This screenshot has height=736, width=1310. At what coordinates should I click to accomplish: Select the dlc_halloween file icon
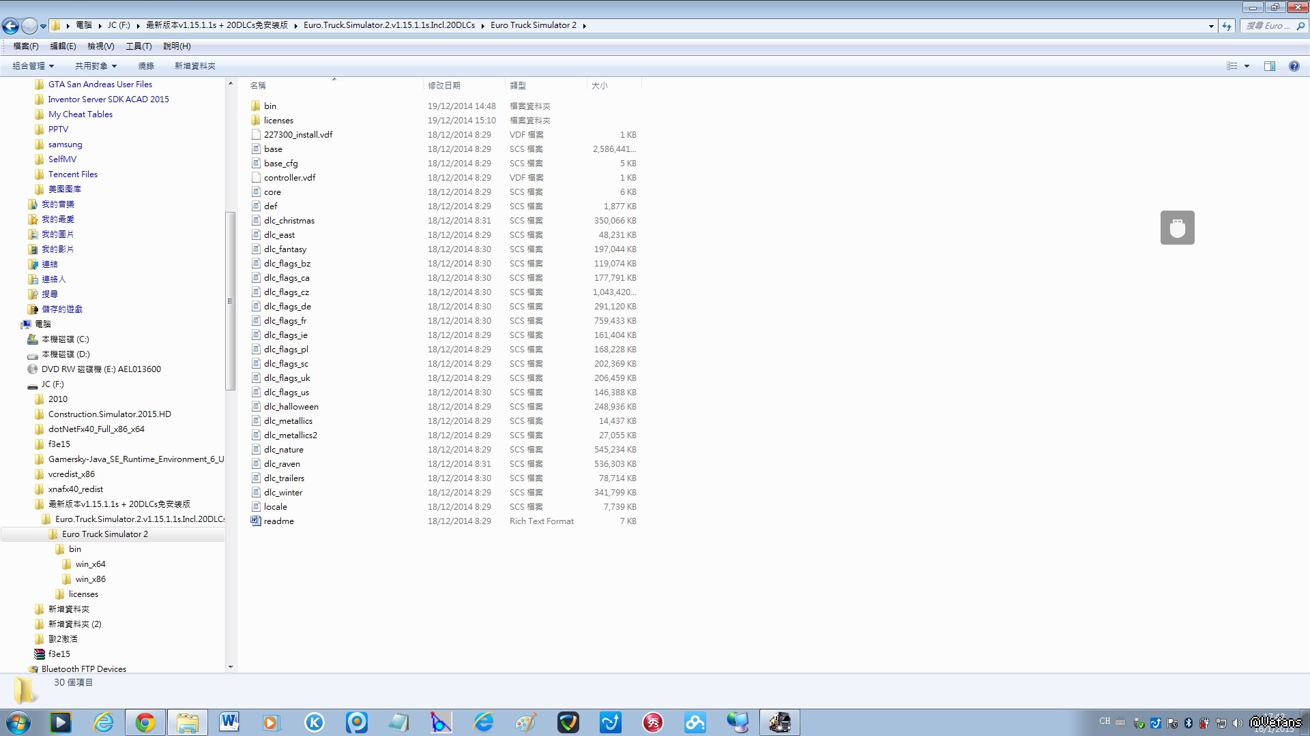[256, 407]
